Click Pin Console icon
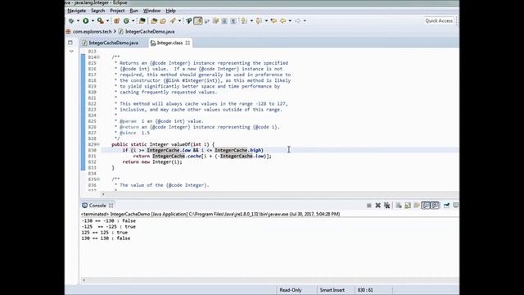Image resolution: width=524 pixels, height=295 pixels. [x=447, y=206]
